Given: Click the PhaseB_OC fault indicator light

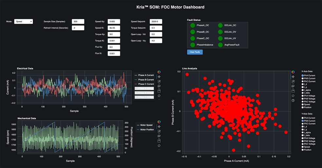Looking at the screenshot, I should (x=192, y=32).
